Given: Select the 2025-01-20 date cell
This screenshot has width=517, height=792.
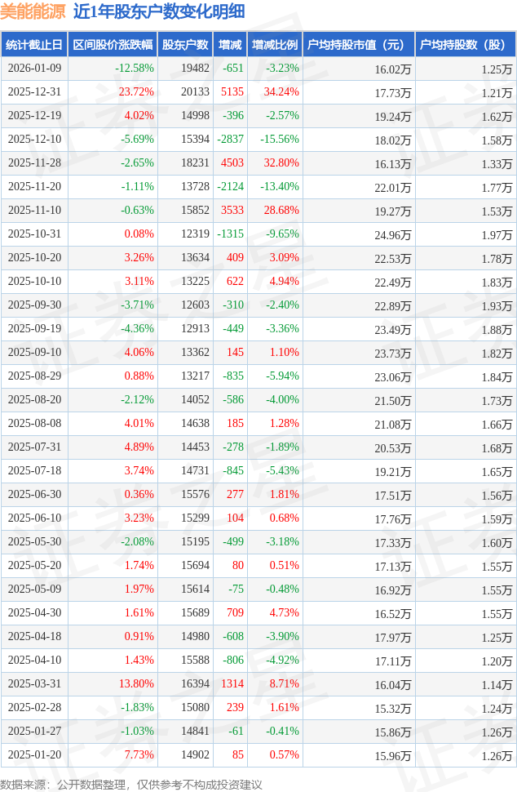Looking at the screenshot, I should [33, 755].
